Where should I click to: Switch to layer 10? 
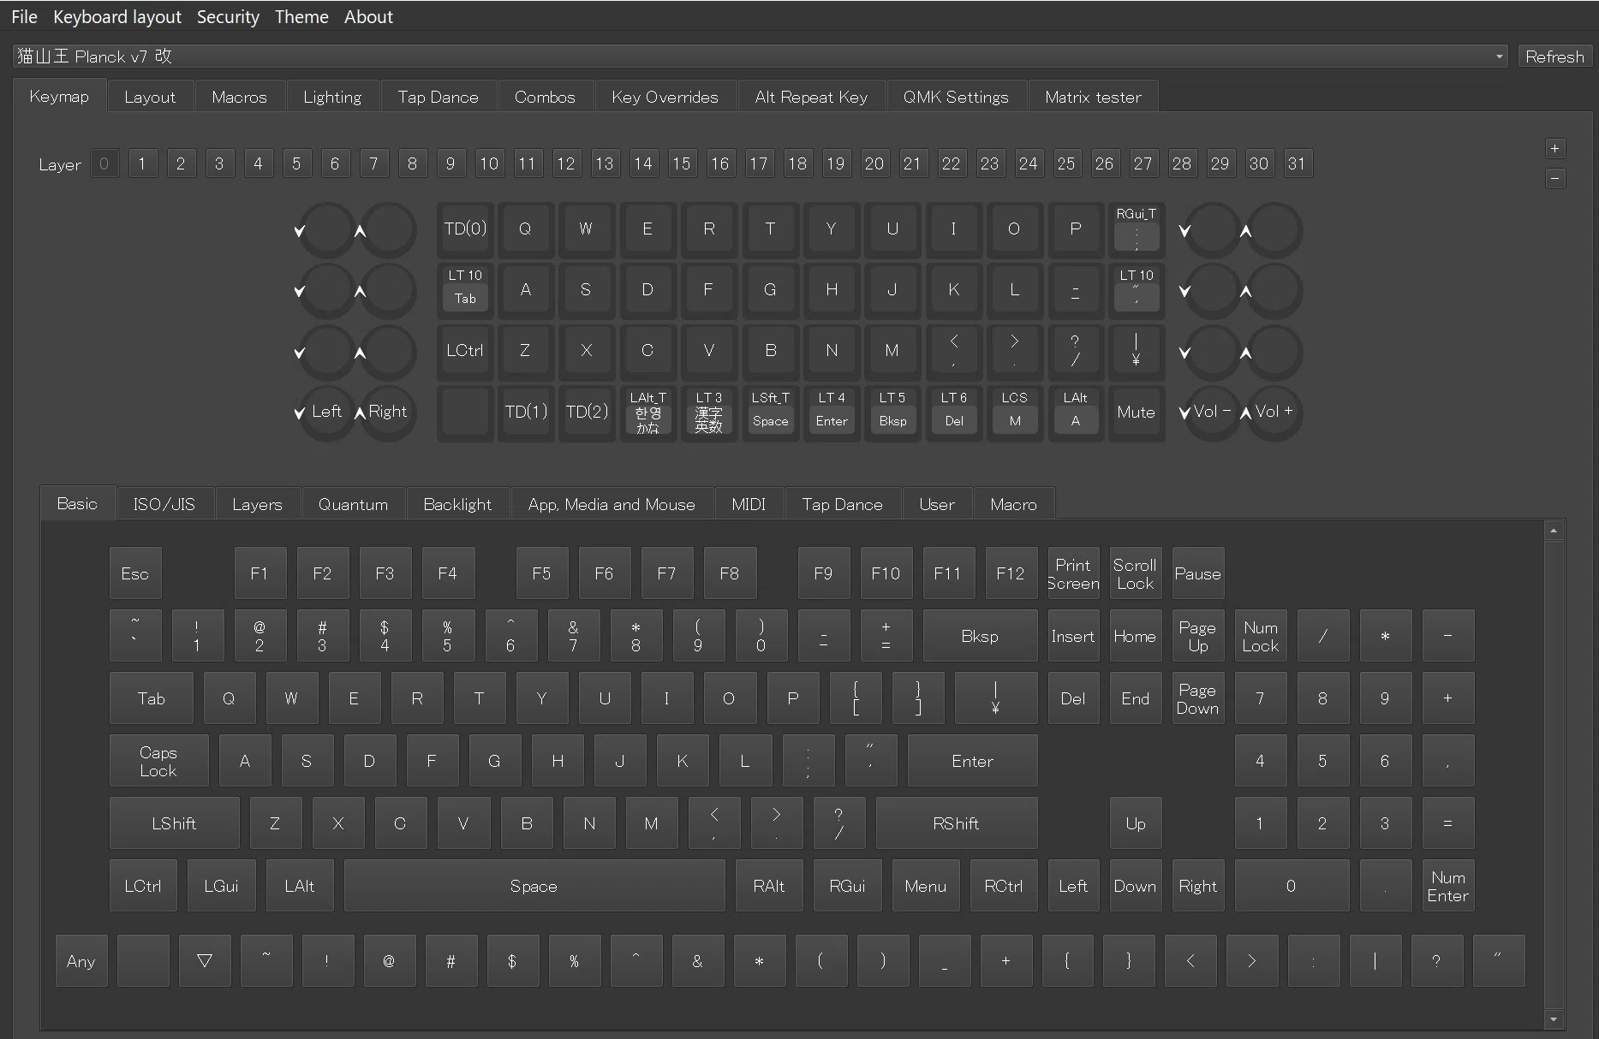tap(488, 163)
